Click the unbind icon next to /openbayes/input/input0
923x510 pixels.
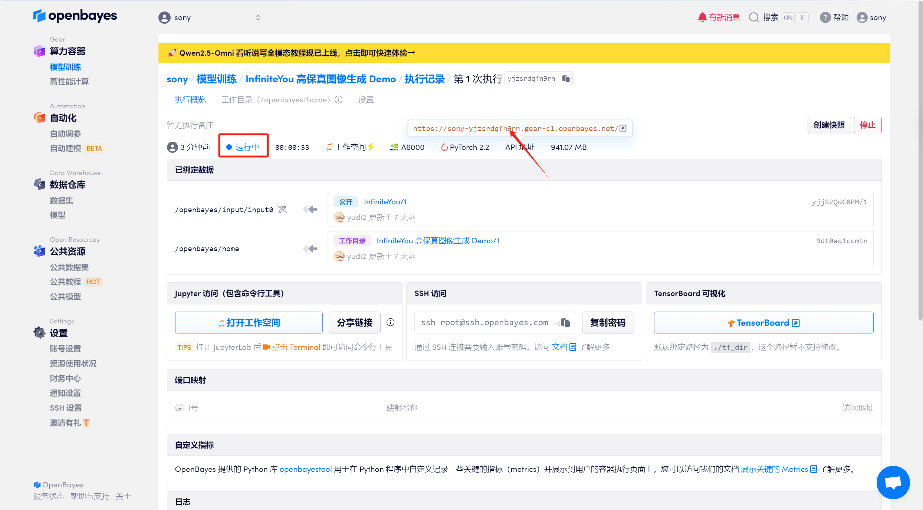[283, 210]
